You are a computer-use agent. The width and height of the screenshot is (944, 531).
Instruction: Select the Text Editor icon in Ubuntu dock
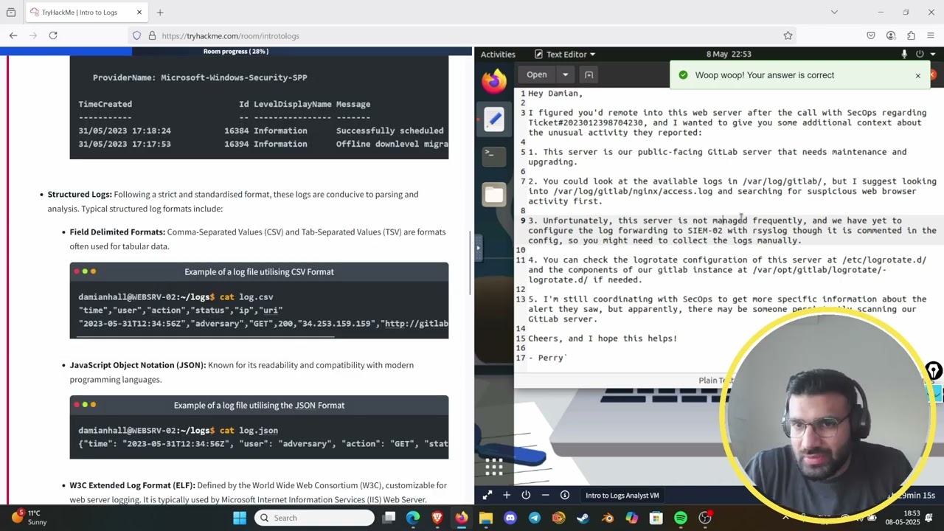(494, 118)
